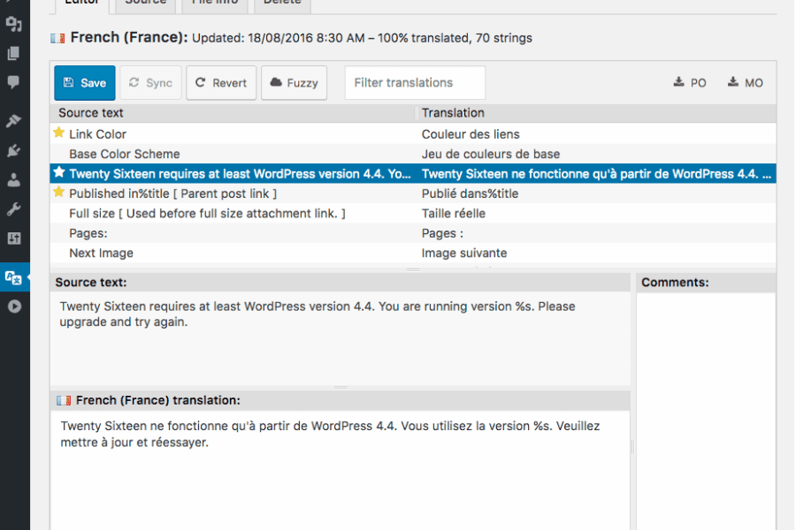Open the Settings sliders icon in sidebar
The image size is (796, 530).
point(13,238)
